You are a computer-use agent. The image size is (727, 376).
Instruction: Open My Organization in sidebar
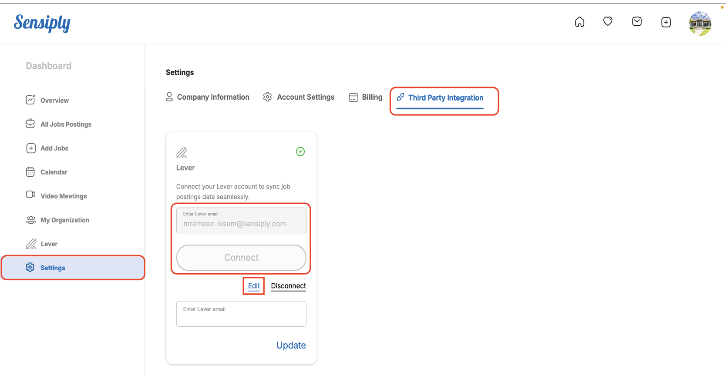(64, 220)
